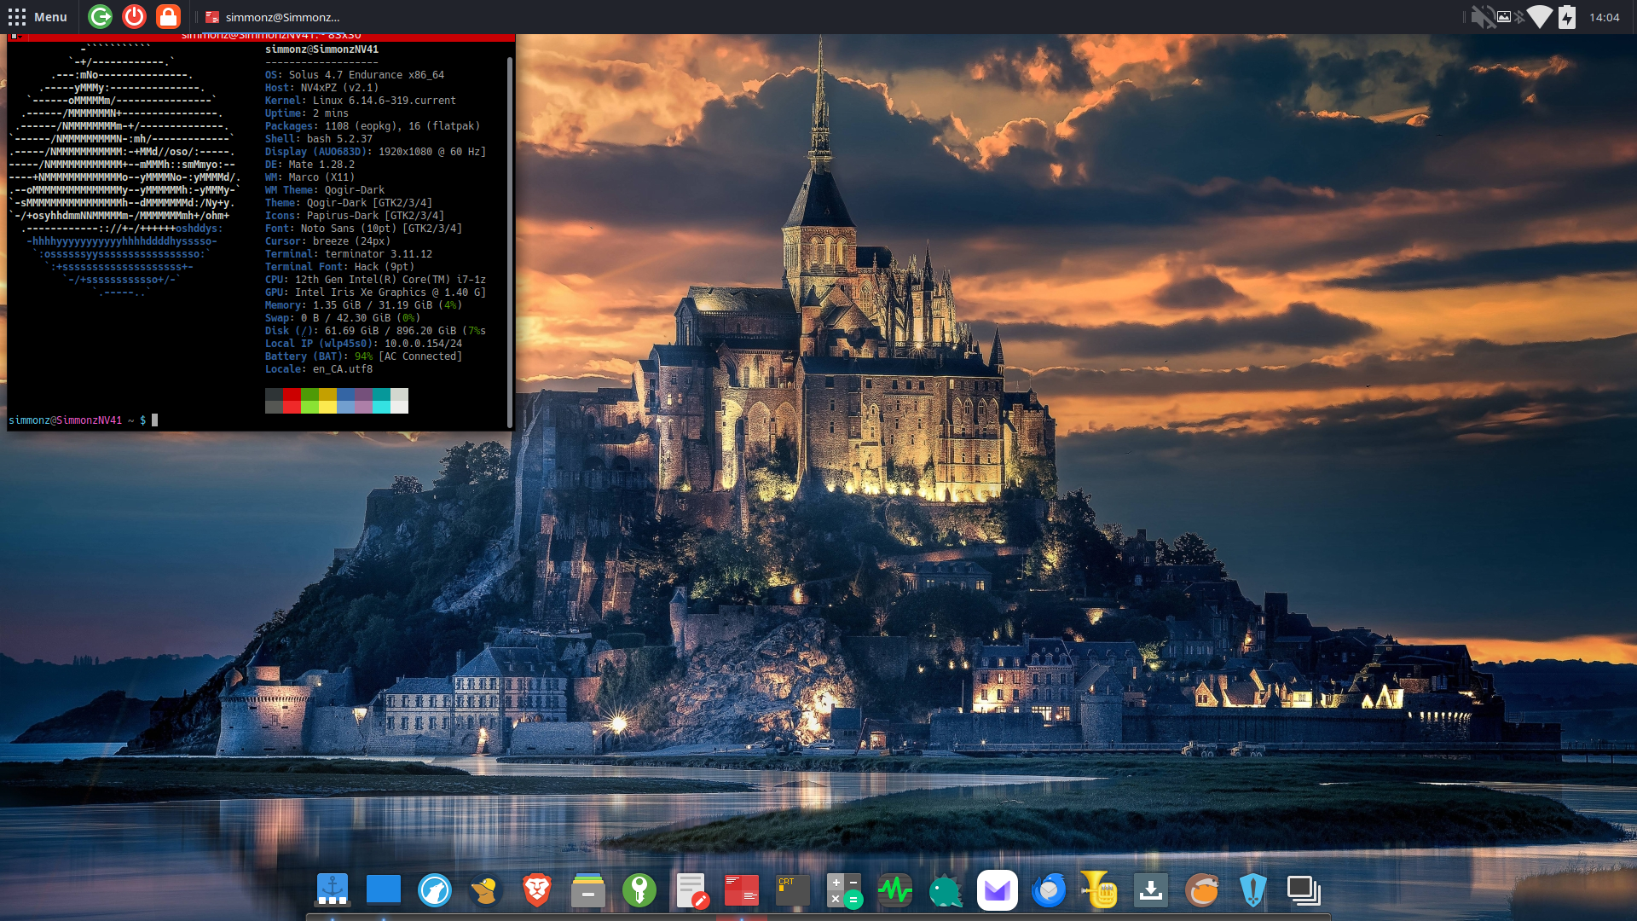This screenshot has width=1637, height=921.
Task: Click the "Kernel: Linux 6.14.6-319.current" line
Action: 361,101
